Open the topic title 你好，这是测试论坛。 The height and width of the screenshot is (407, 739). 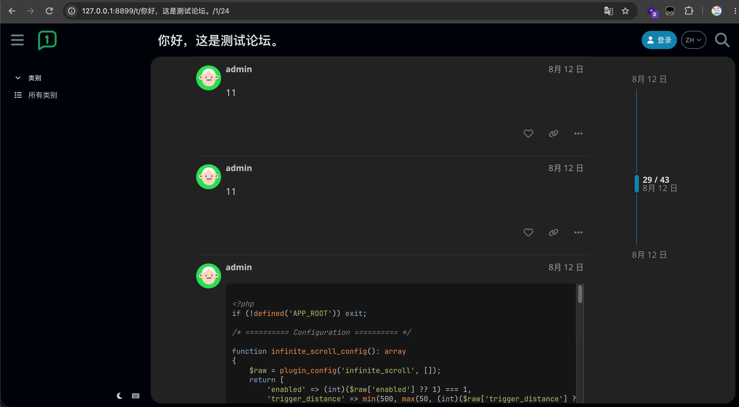pos(218,40)
